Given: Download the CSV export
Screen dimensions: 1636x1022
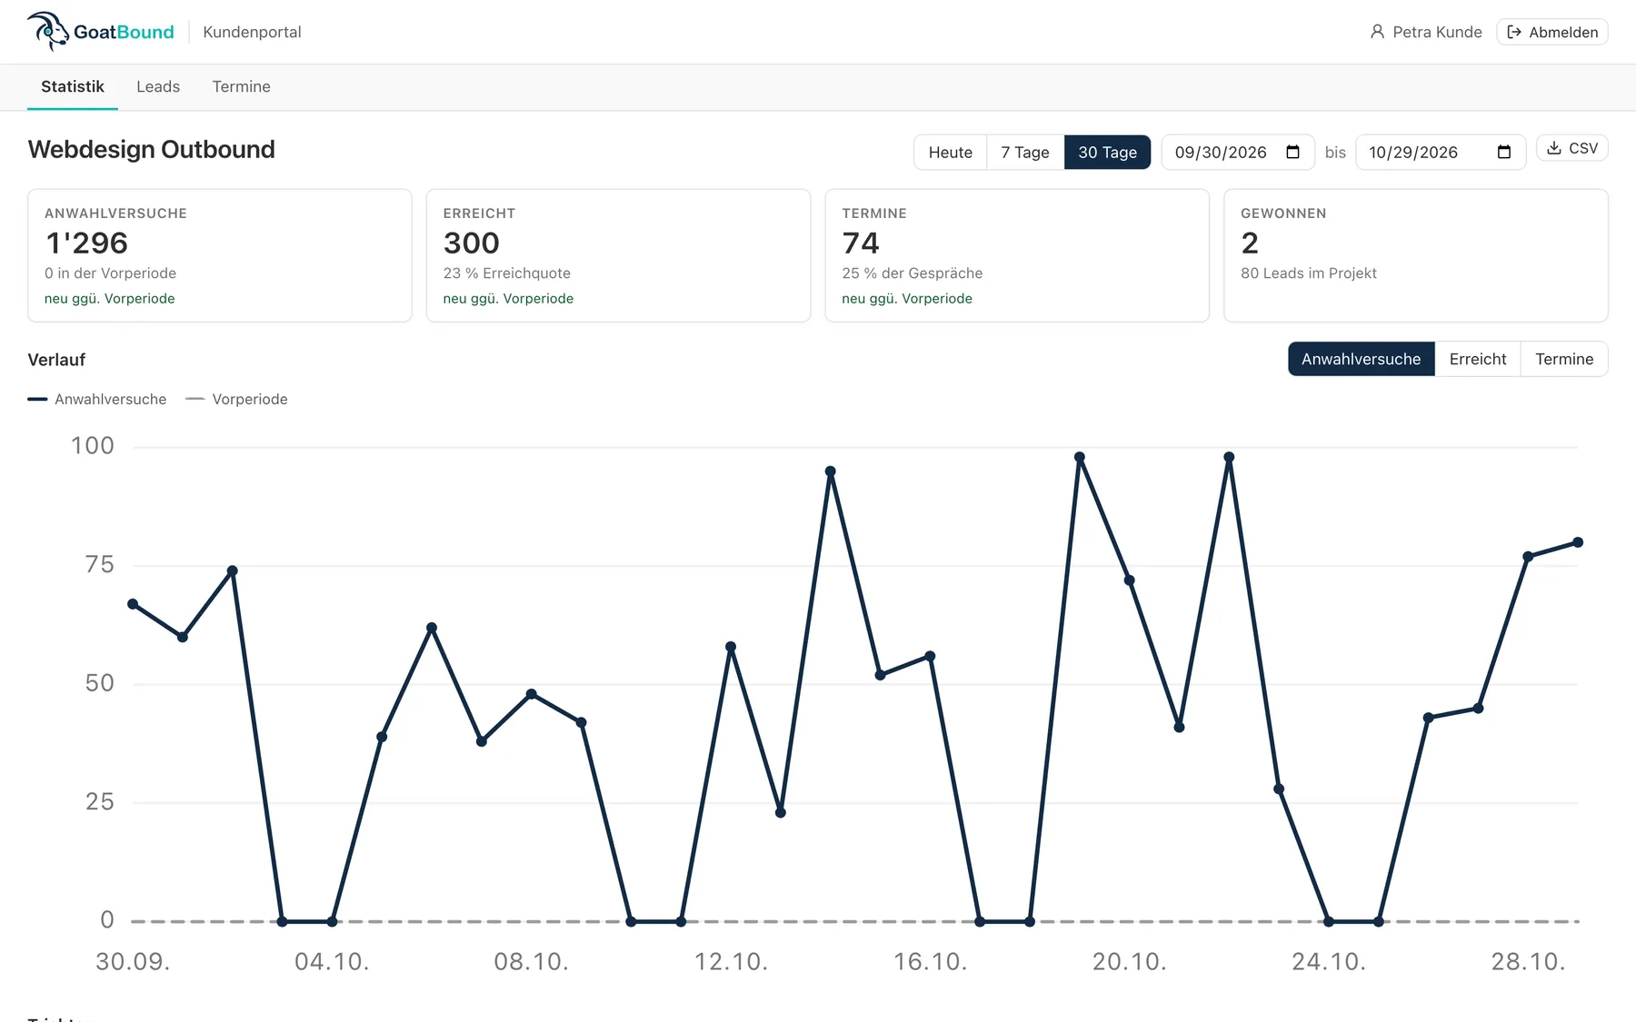Looking at the screenshot, I should (1572, 148).
